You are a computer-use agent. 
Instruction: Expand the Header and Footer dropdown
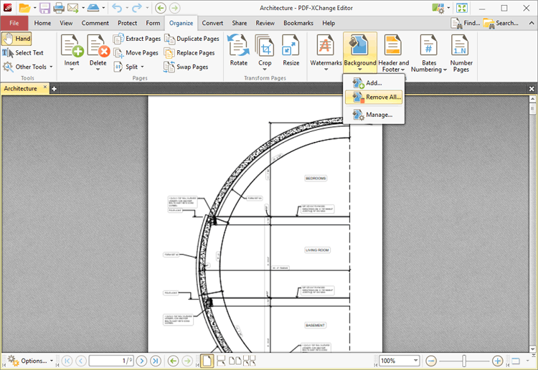click(394, 70)
